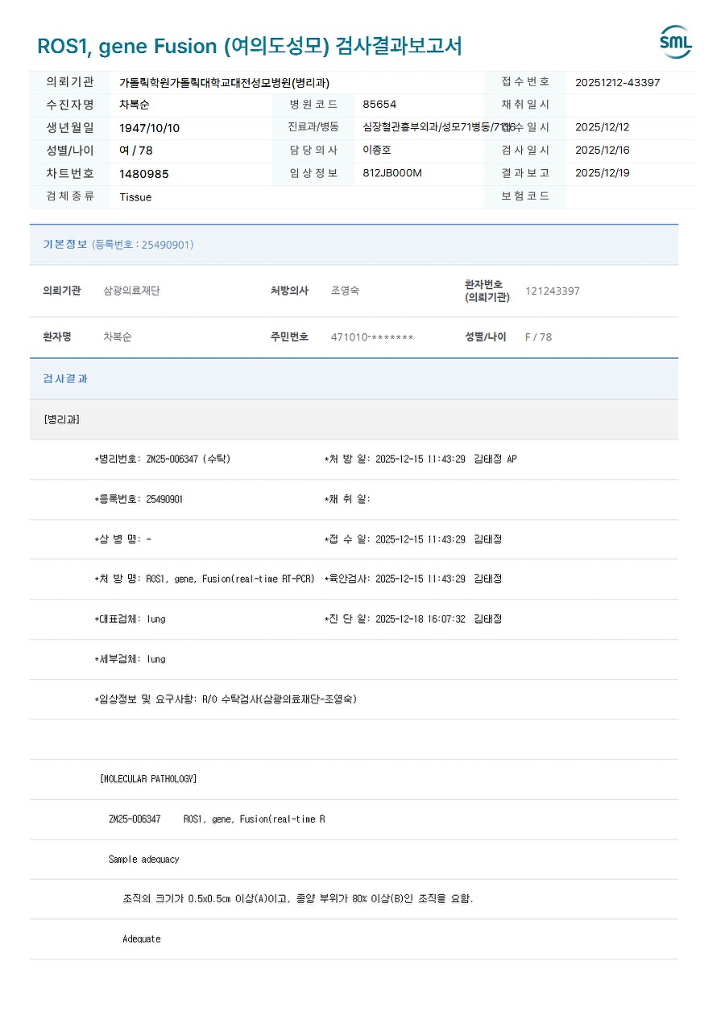Viewport: 725px width, 1023px height.
Task: Click the *대표검체: lung line
Action: [x=130, y=619]
